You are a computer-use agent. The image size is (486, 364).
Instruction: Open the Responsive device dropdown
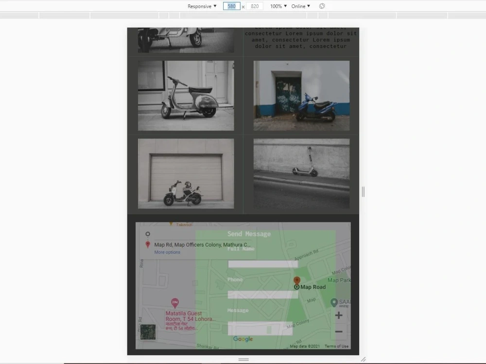pyautogui.click(x=202, y=6)
